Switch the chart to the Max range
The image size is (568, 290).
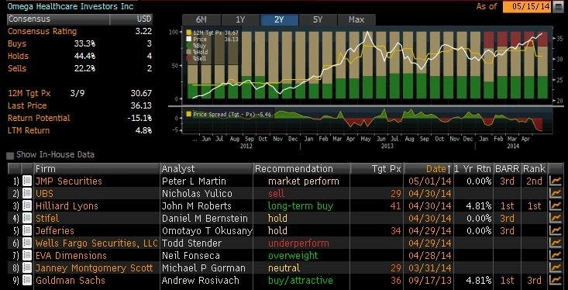click(356, 19)
